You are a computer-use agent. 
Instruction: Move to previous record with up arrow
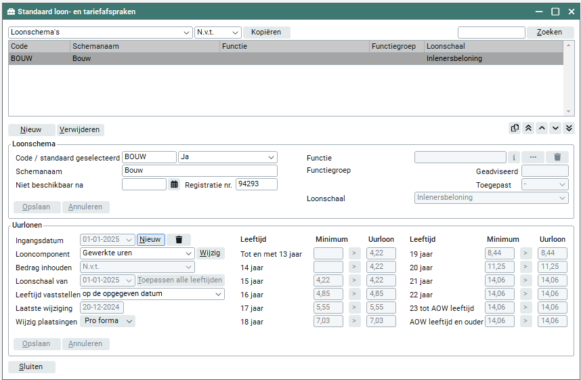(x=542, y=128)
